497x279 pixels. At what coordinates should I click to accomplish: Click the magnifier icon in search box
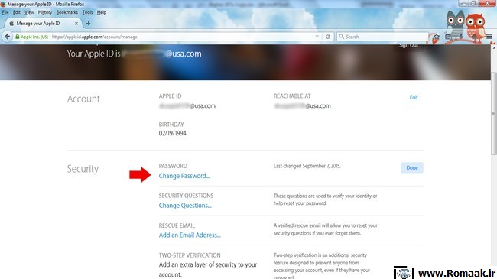[341, 37]
